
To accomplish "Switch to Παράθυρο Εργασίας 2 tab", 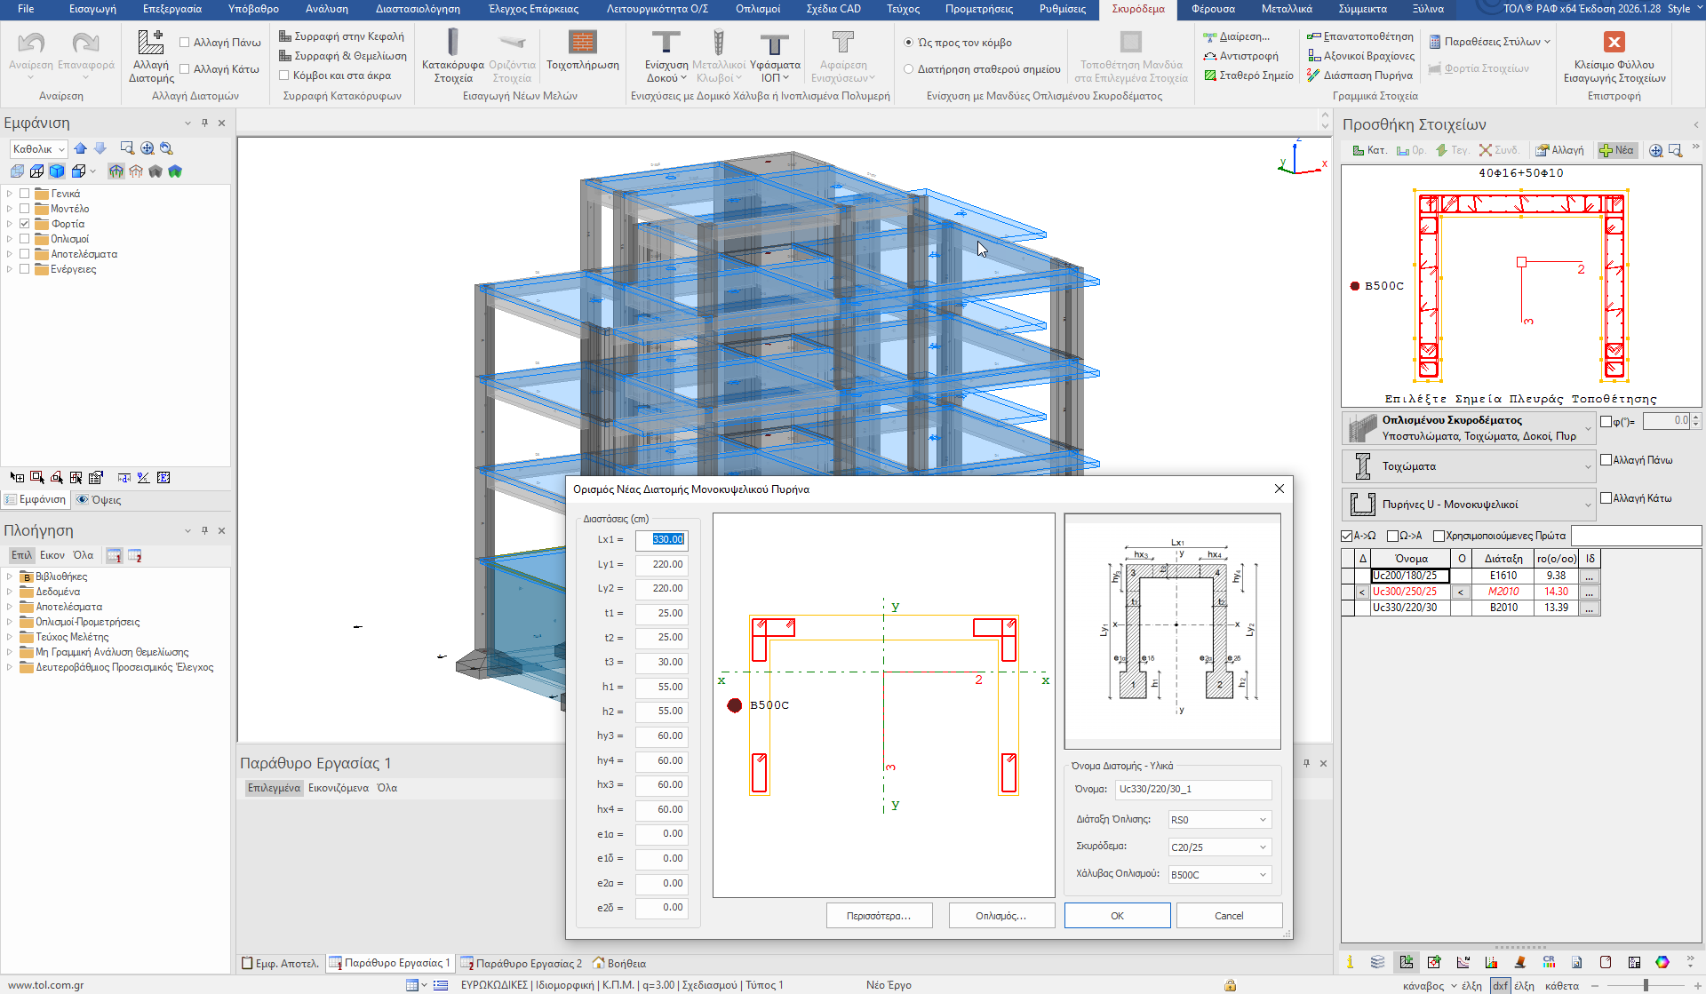I will pos(521,963).
